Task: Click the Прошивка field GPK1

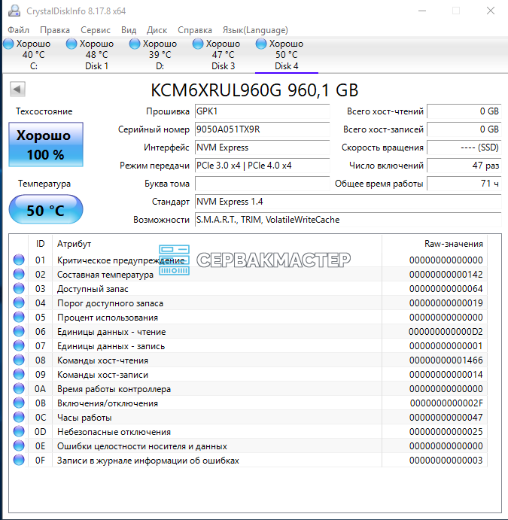Action: (x=263, y=111)
